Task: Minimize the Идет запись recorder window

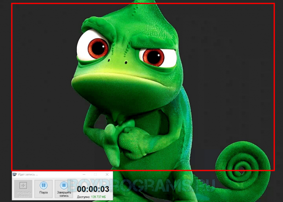Action: click(84, 174)
